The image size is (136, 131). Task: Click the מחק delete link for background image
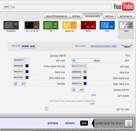(x=94, y=95)
